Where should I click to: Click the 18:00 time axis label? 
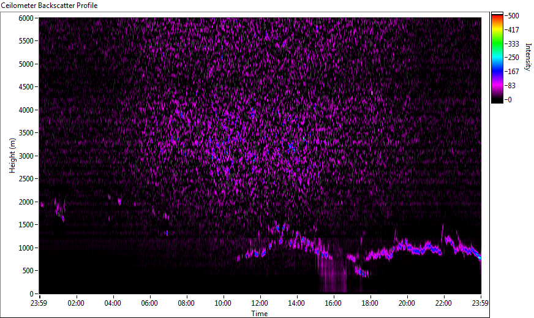point(370,303)
